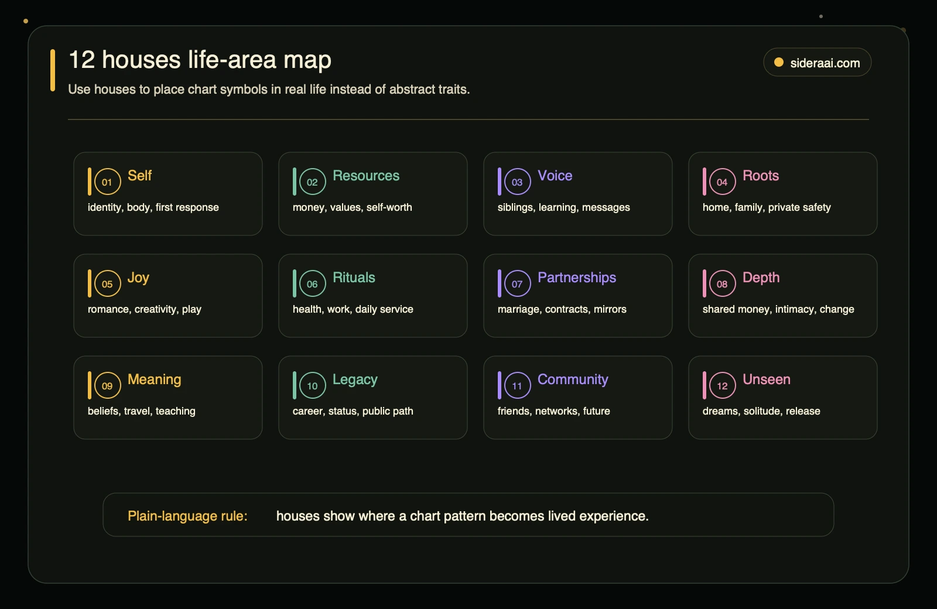
Task: Select the Meaning house title
Action: (x=154, y=379)
